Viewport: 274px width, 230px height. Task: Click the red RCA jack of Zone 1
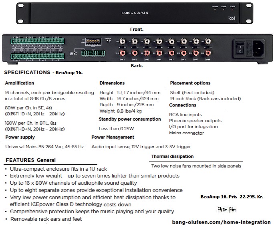point(122,53)
